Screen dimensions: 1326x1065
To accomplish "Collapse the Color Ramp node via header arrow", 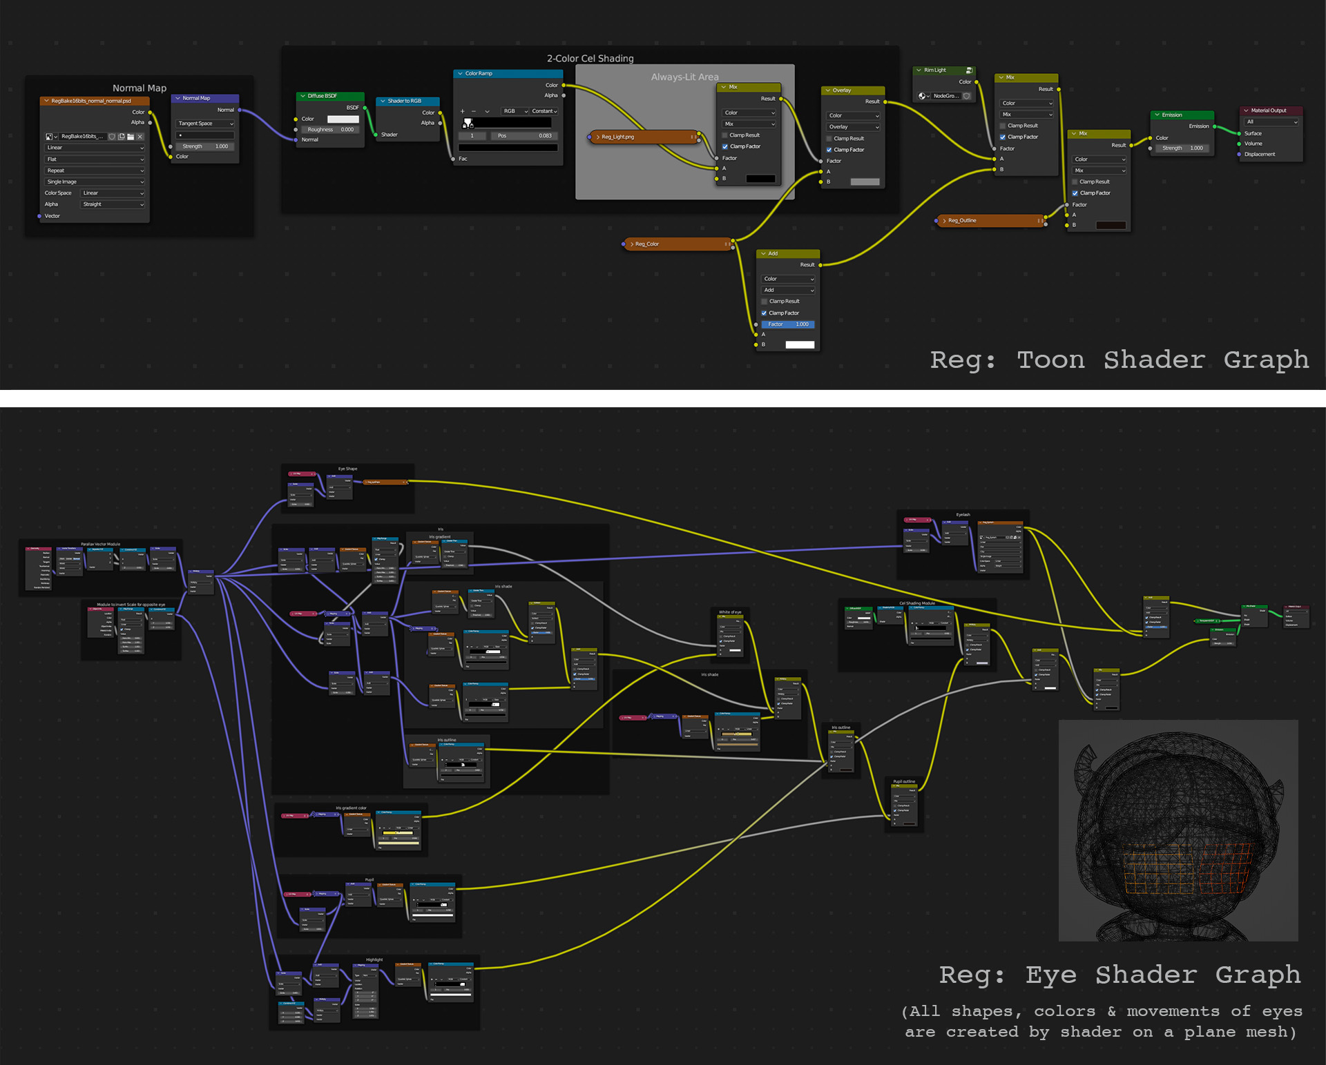I will click(x=459, y=73).
